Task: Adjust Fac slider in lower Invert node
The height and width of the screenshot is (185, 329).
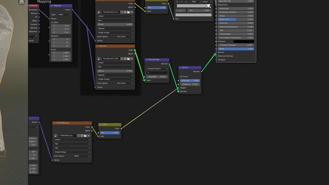Action: coord(109,133)
